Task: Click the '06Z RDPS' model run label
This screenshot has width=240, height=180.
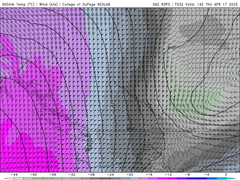Action: coord(161,4)
